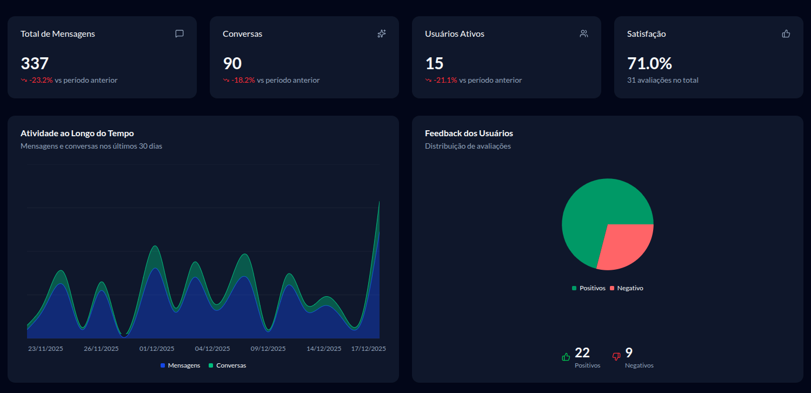Click the red thumbs-down icon beside 9
This screenshot has width=811, height=393.
[x=616, y=357]
